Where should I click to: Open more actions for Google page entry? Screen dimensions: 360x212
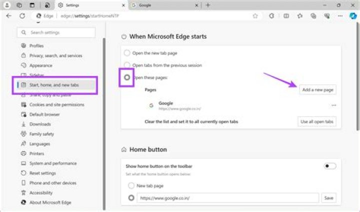(333, 105)
